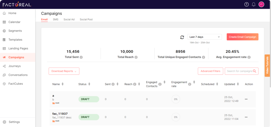
Task: Open the three-dot action menu for campaign a
Action: [246, 99]
